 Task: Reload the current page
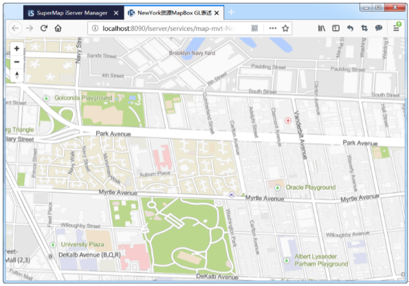coord(44,28)
